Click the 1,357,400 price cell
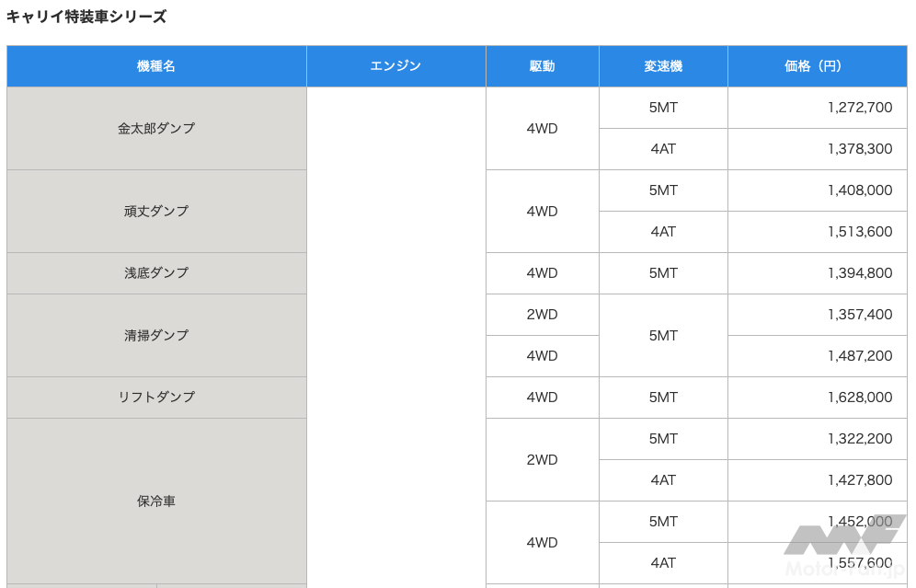Viewport: 916px width, 588px height. click(x=859, y=315)
